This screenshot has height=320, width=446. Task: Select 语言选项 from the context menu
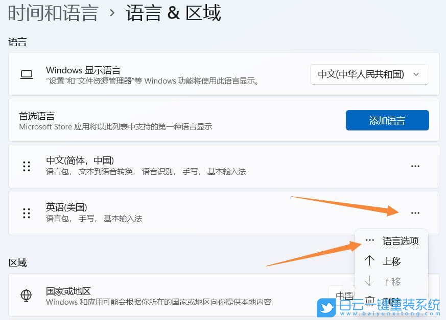(401, 241)
